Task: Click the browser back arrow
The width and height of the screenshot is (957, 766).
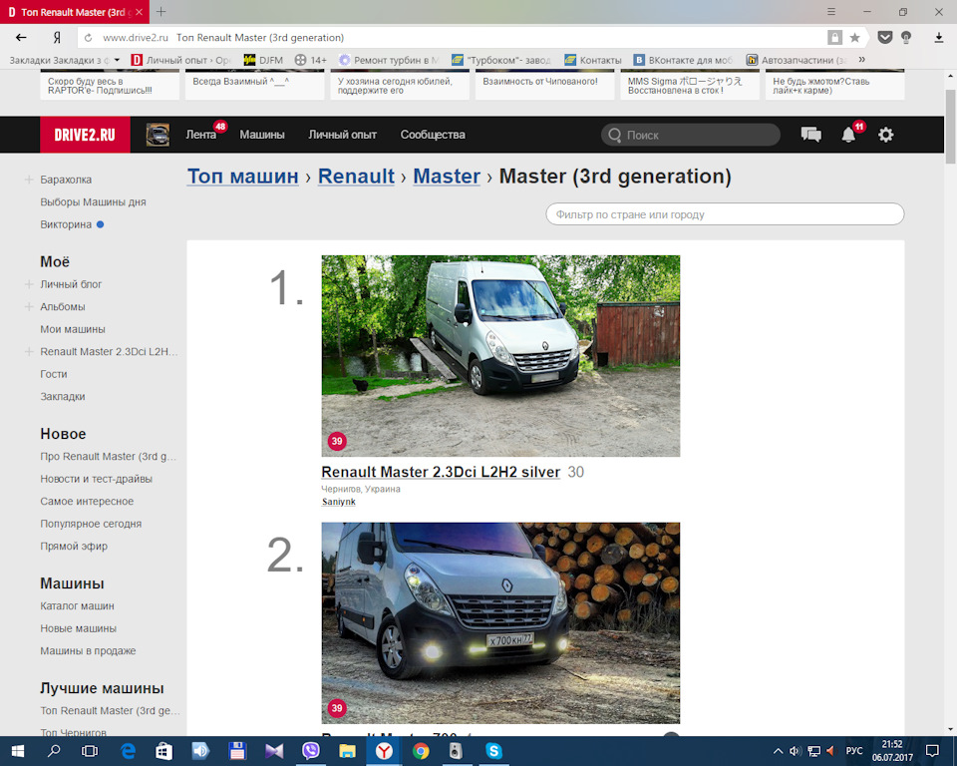Action: coord(21,37)
